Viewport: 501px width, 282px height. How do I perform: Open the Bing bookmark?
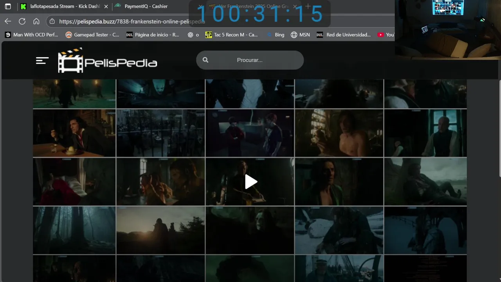[275, 34]
